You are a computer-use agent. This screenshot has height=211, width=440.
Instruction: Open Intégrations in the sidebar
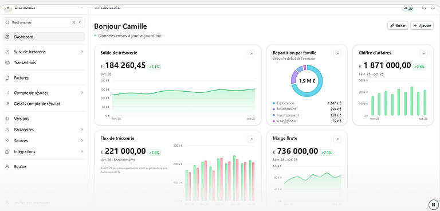(x=44, y=152)
